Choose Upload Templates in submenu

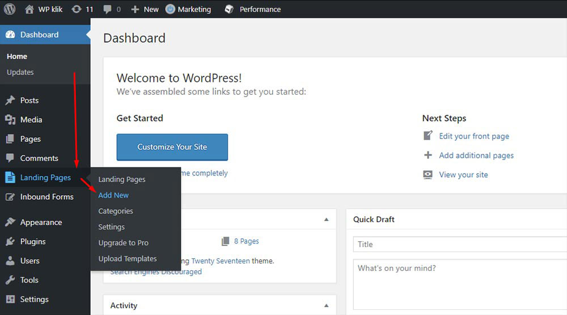[x=128, y=258]
